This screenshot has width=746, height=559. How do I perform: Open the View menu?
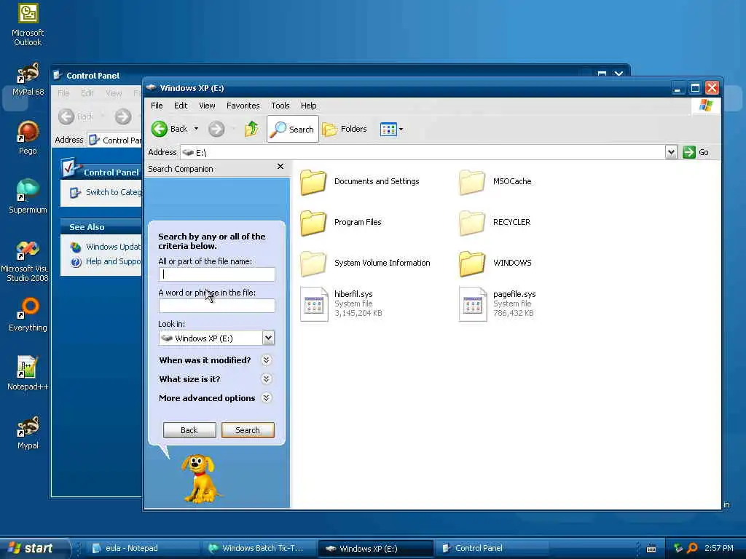(x=207, y=106)
